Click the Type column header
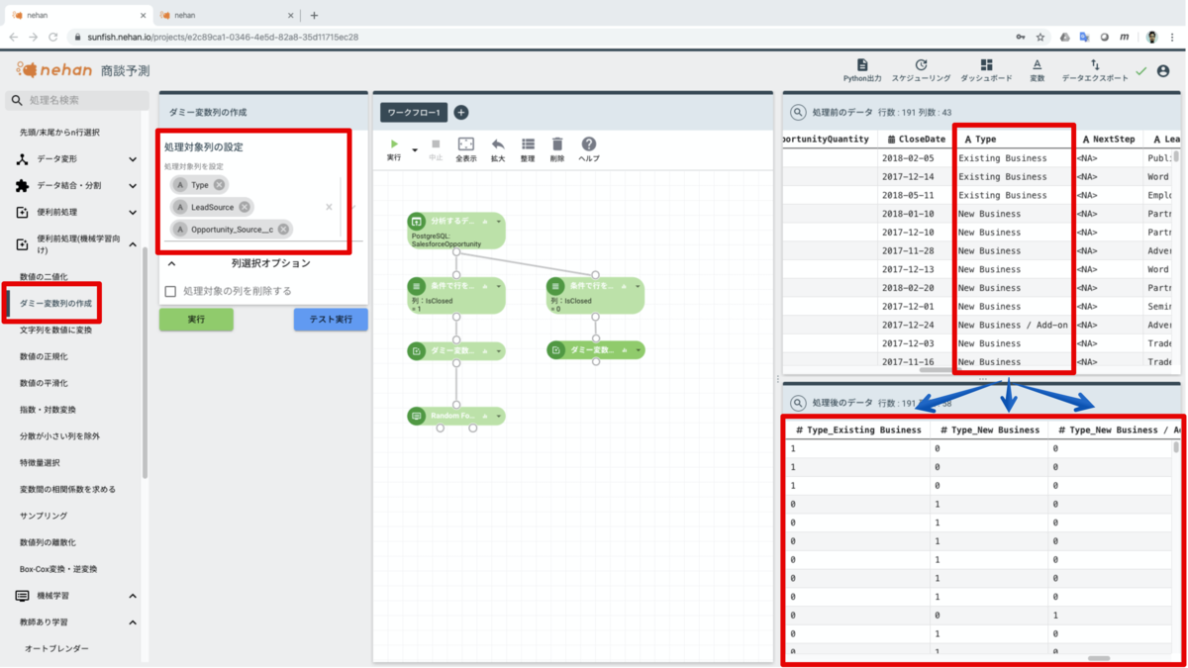The width and height of the screenshot is (1188, 668). 1015,140
